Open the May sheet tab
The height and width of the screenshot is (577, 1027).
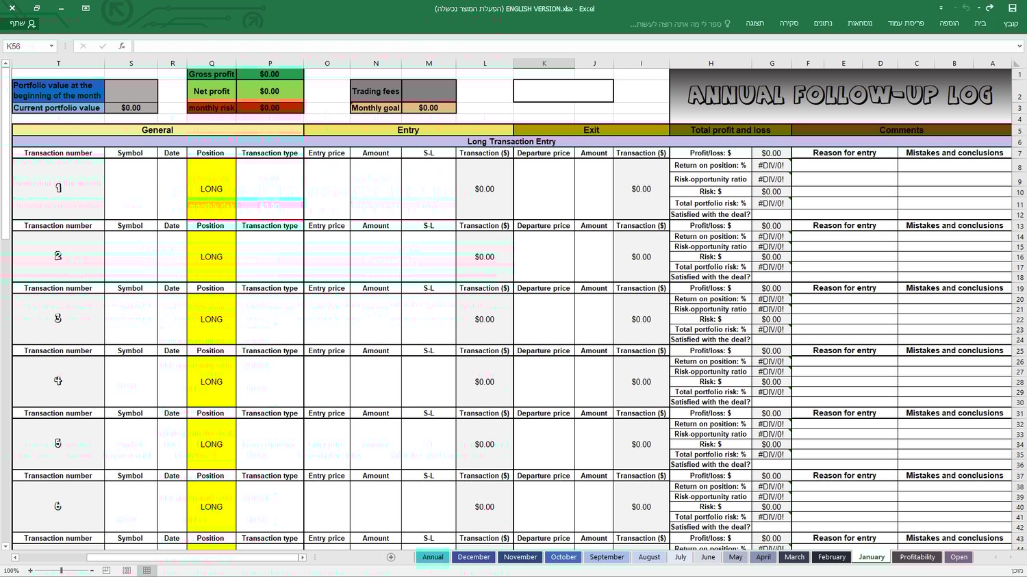click(x=736, y=557)
